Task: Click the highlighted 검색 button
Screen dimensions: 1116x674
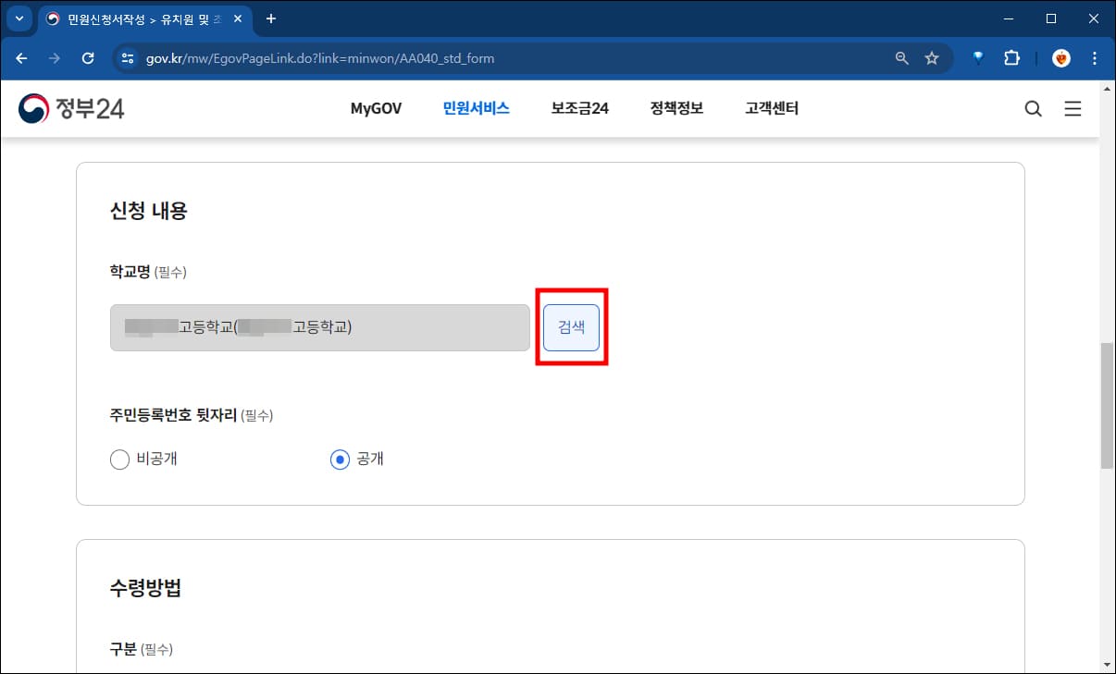Action: coord(571,327)
